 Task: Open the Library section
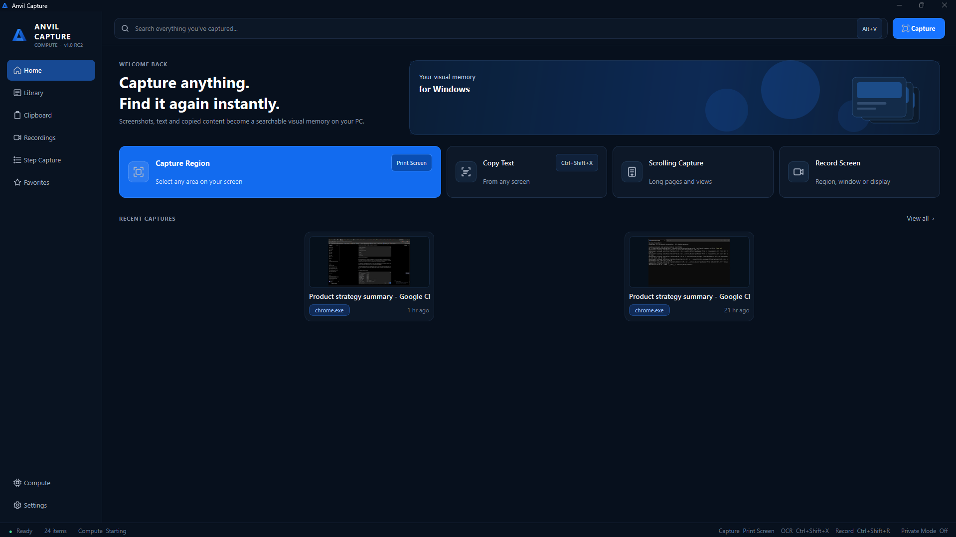51,93
